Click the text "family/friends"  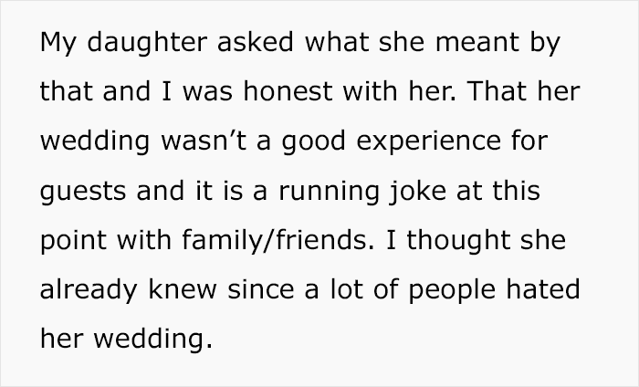tap(278, 240)
